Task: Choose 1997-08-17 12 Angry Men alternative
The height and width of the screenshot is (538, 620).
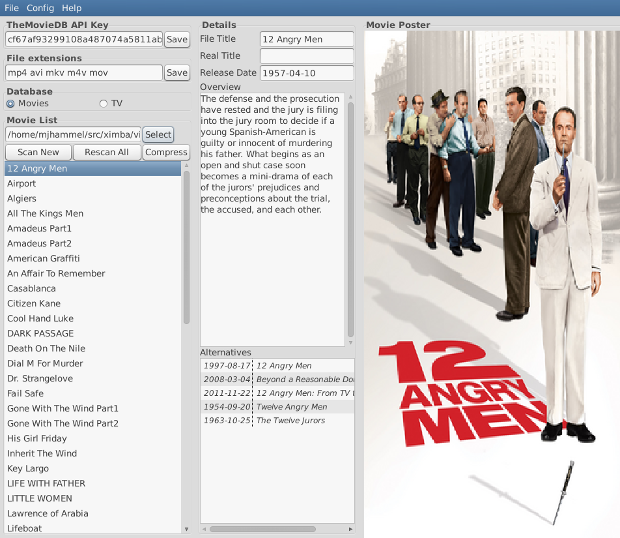Action: (277, 366)
